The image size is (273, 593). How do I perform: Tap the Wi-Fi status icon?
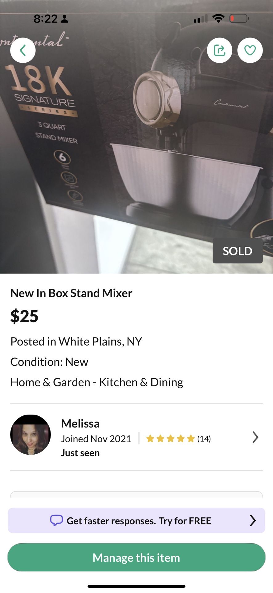[x=218, y=19]
